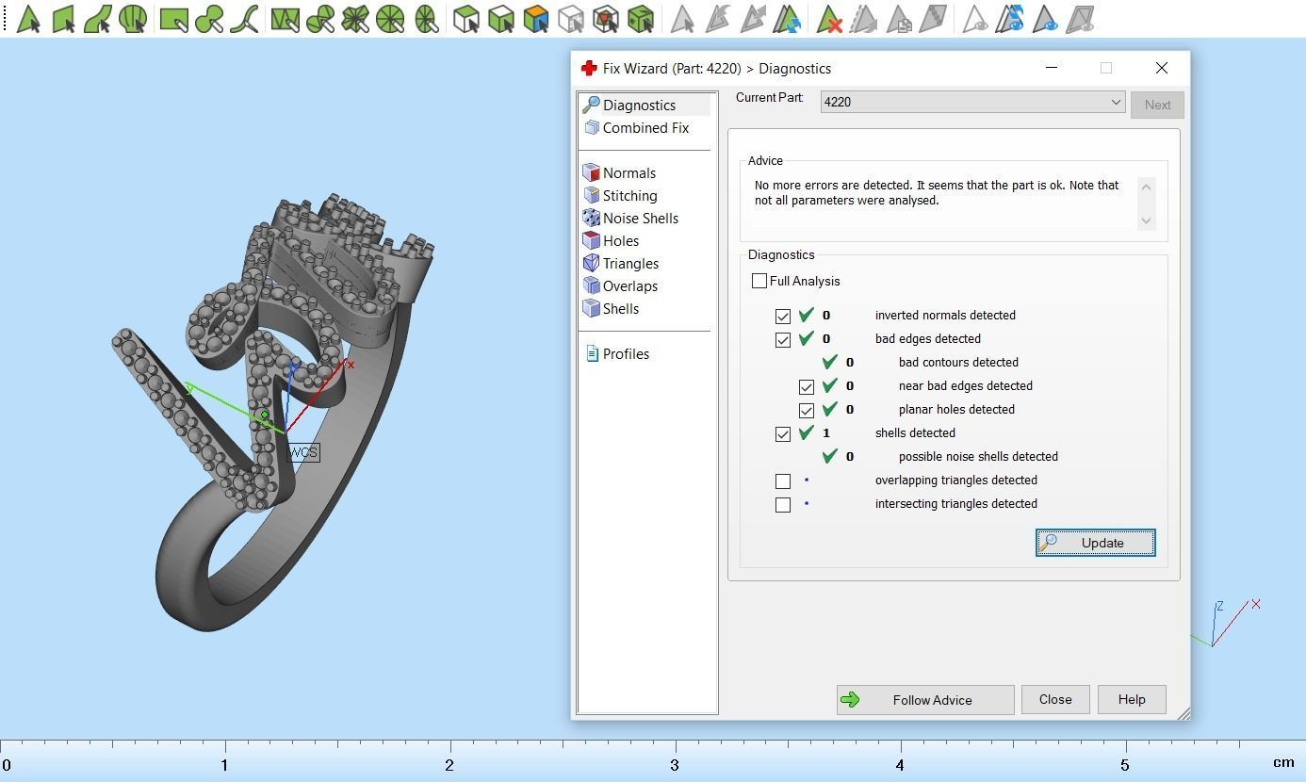Viewport: 1306px width, 782px height.
Task: Click the invert marked triangles icon
Action: [x=787, y=19]
